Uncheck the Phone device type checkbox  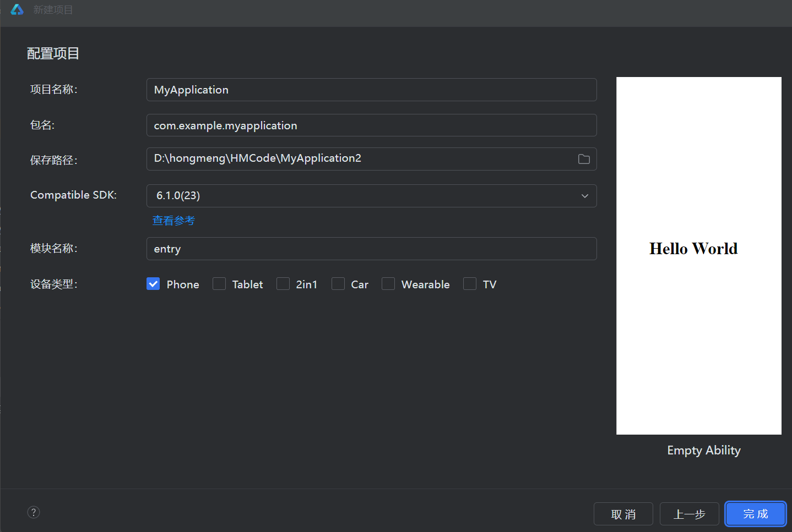[153, 284]
